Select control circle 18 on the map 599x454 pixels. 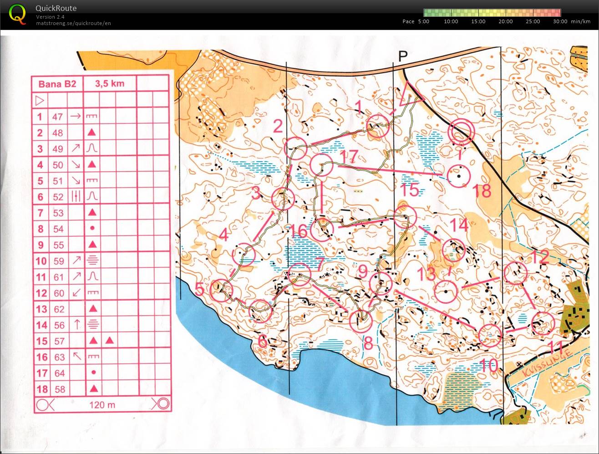point(459,176)
